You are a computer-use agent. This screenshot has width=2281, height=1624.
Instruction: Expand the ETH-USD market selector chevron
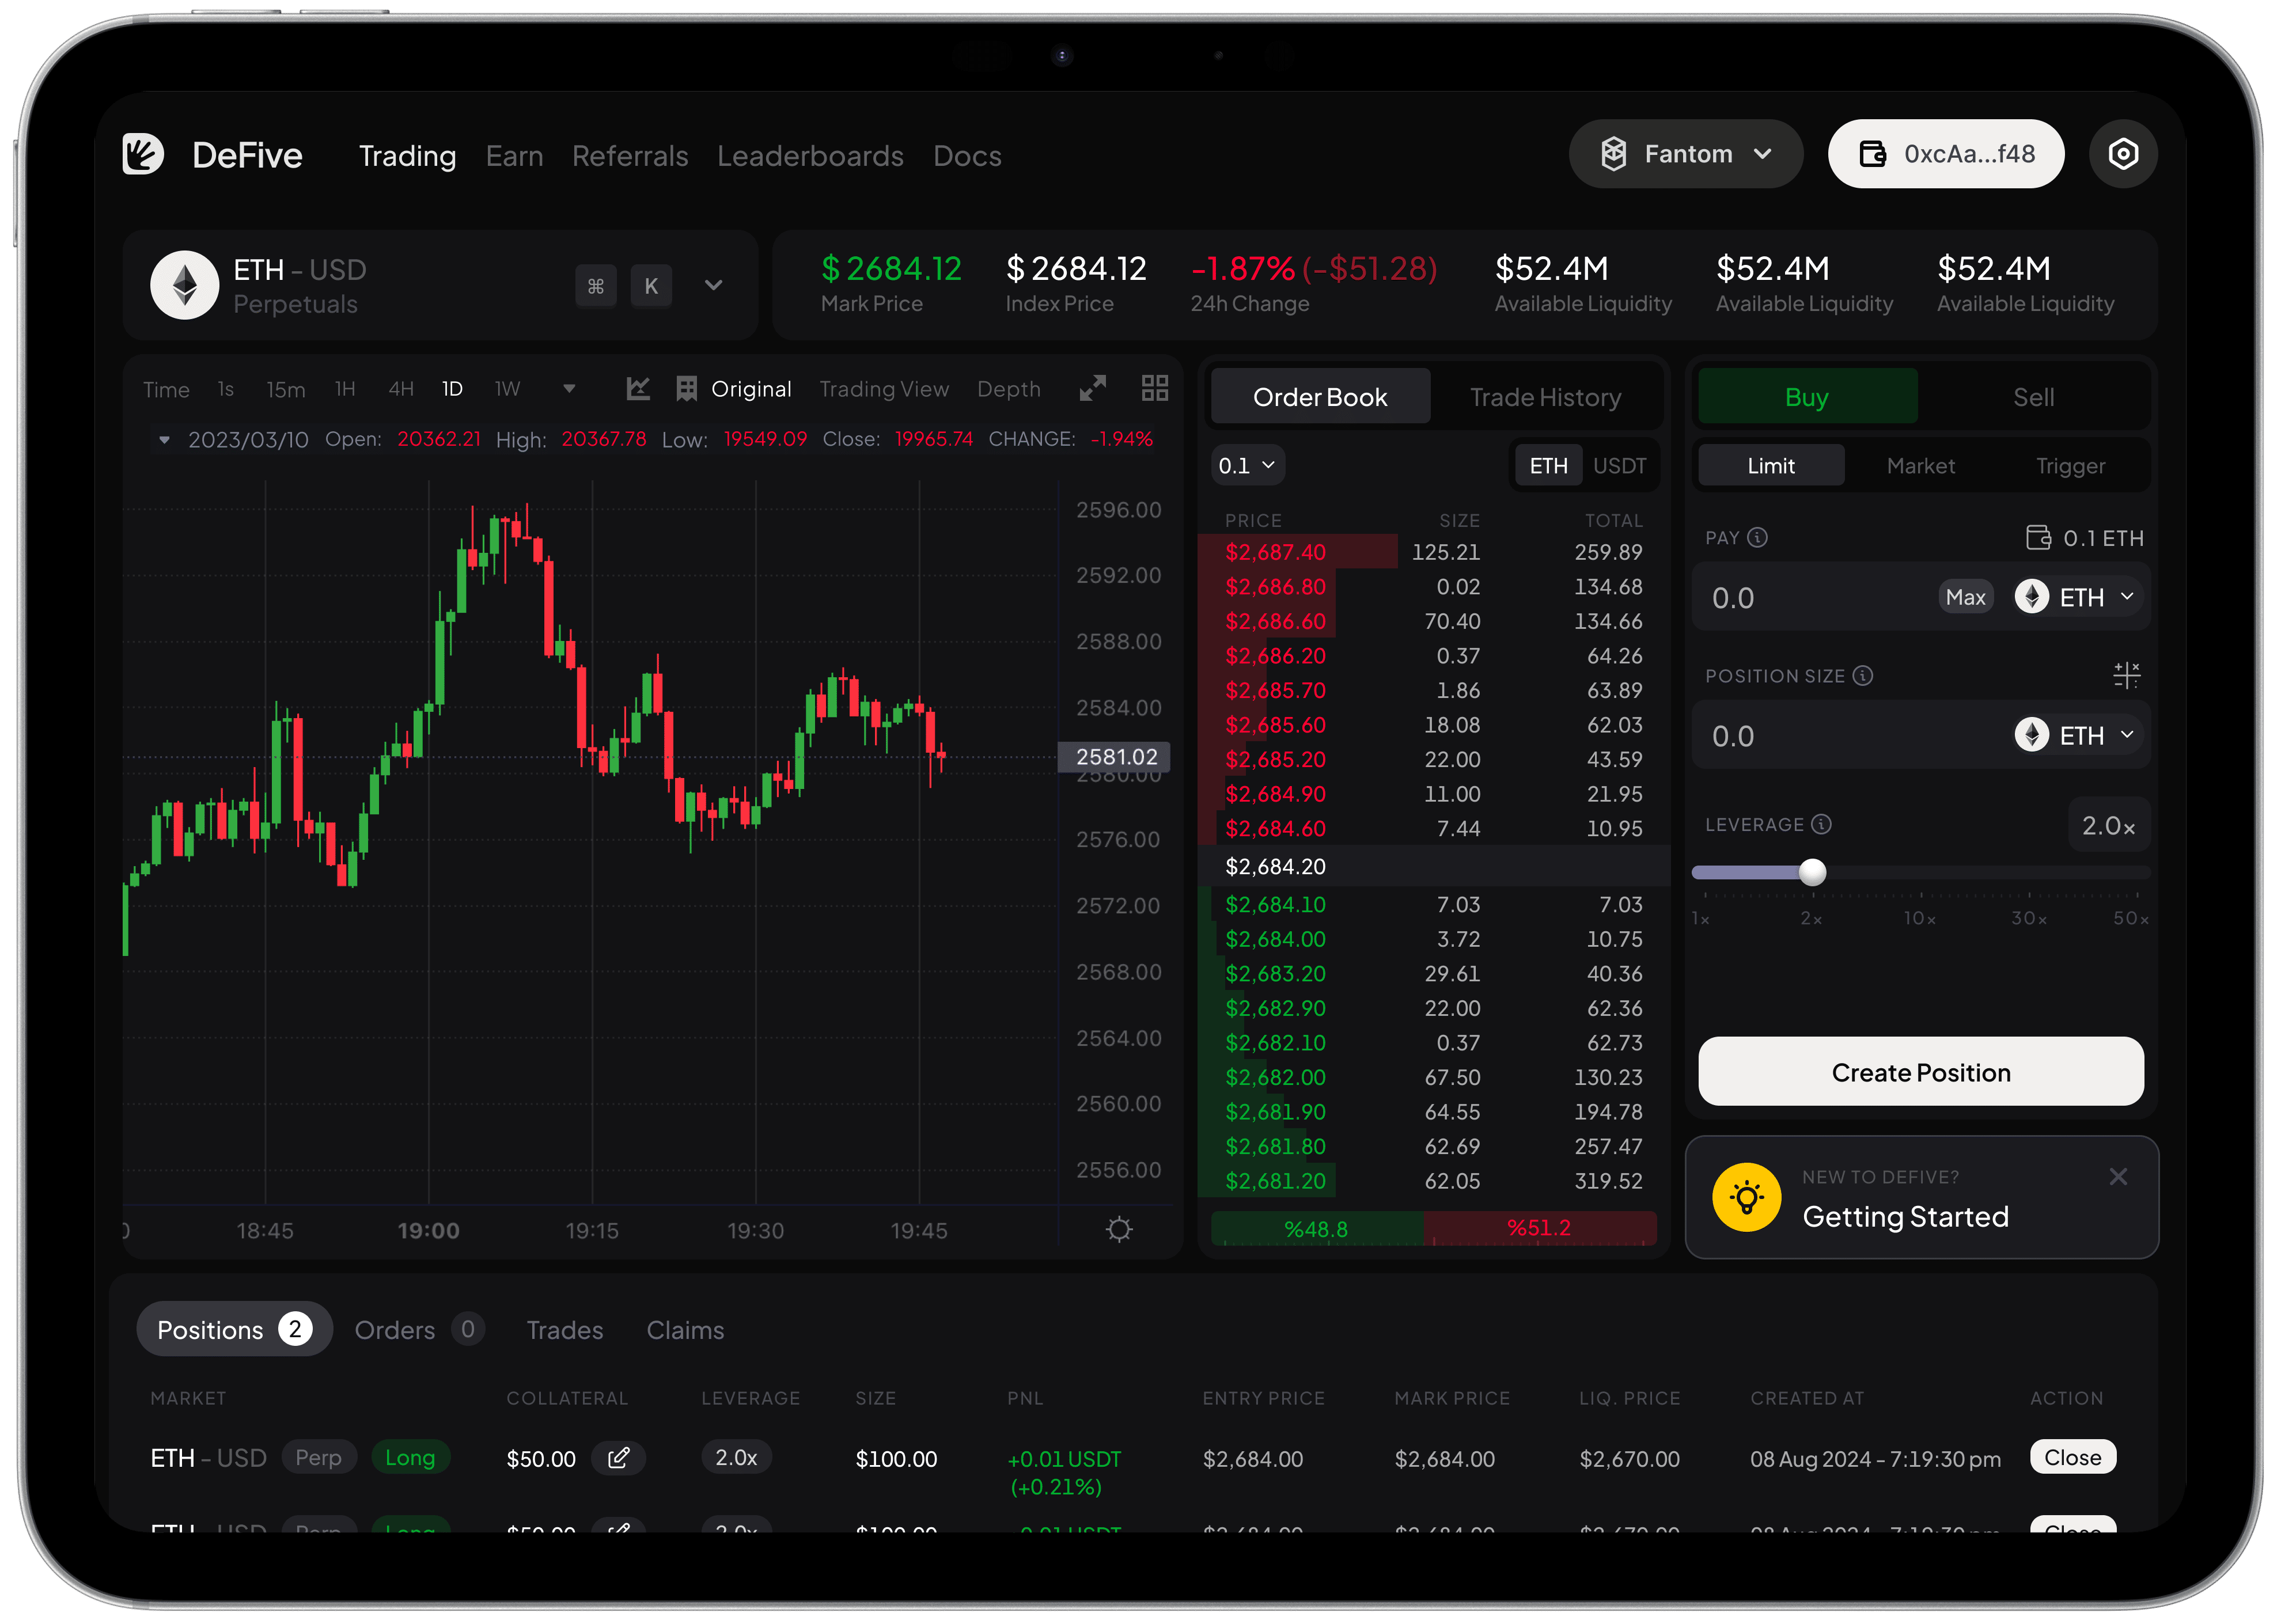click(713, 286)
